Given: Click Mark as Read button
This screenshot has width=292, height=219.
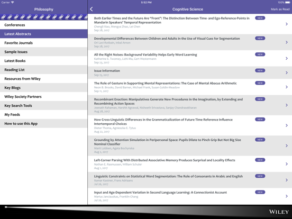Looking at the screenshot, I should pos(280,9).
